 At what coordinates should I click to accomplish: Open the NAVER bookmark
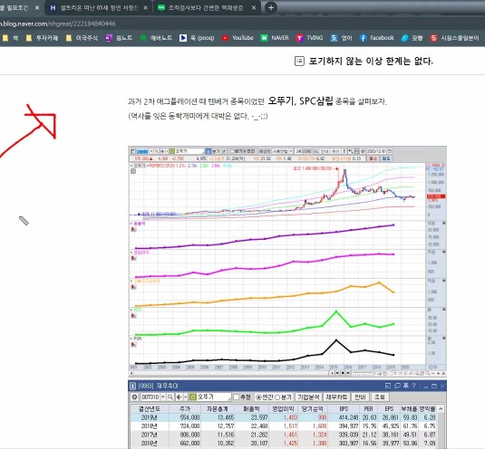pos(275,38)
